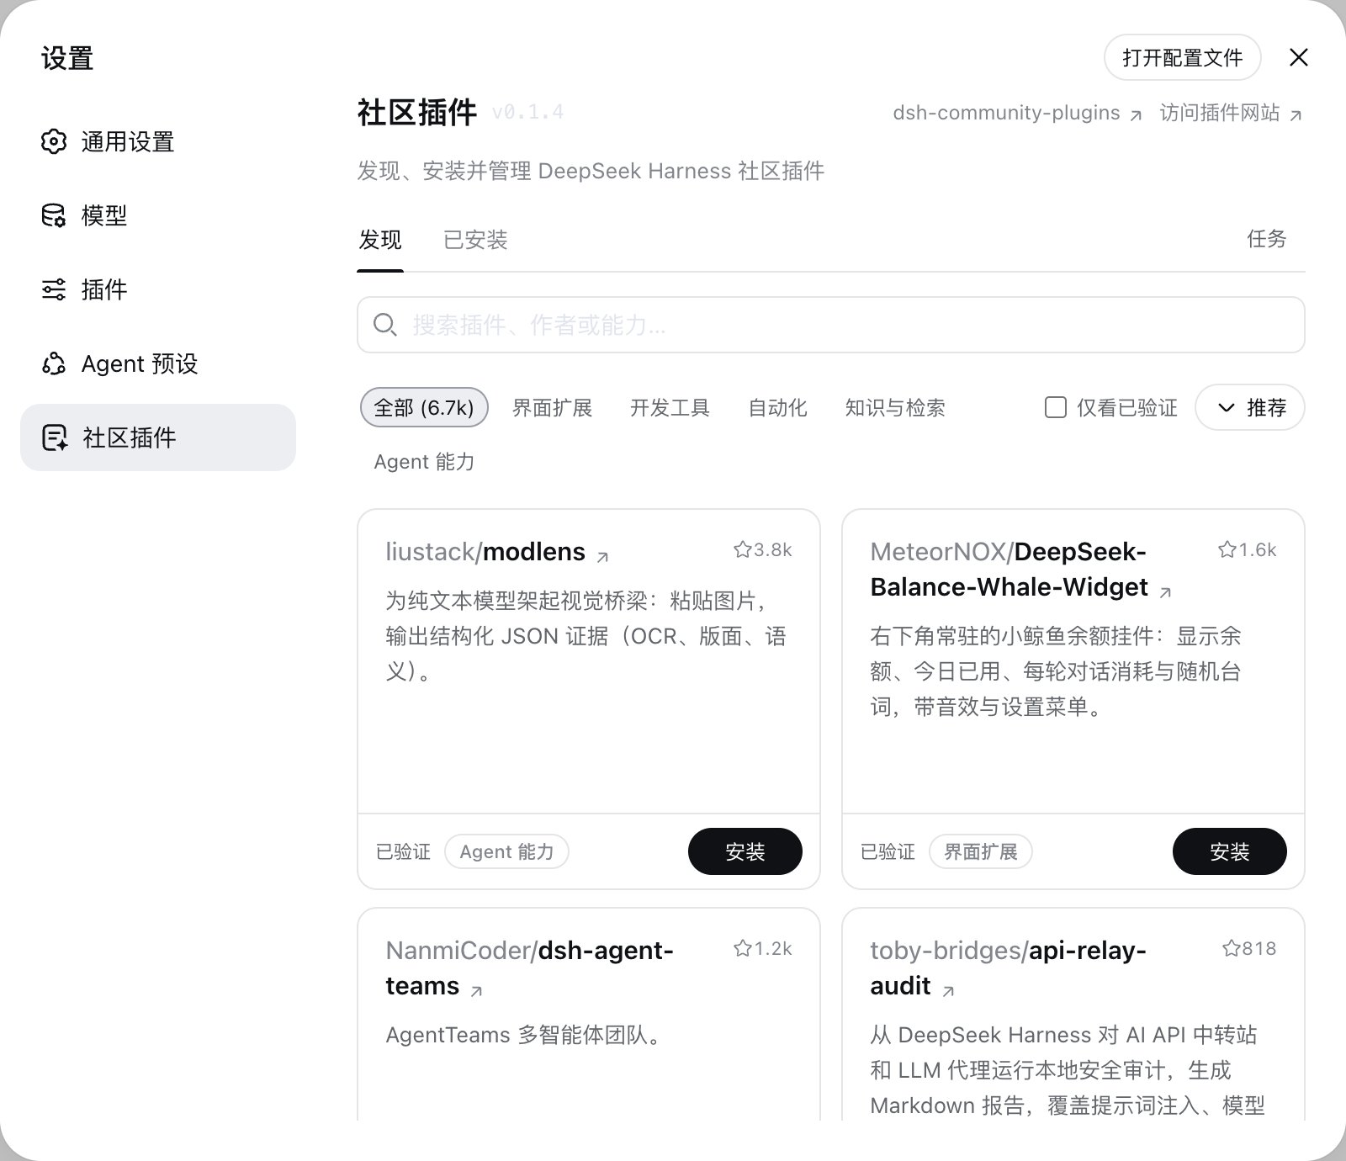
Task: Click 已验证 label on Whale-Widget card
Action: tap(888, 851)
